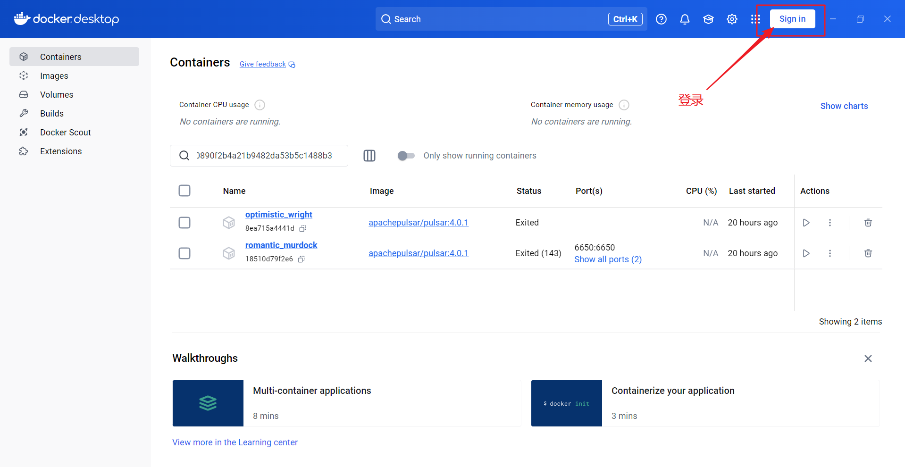Screen dimensions: 905x467
Task: Click Show charts
Action: (844, 106)
